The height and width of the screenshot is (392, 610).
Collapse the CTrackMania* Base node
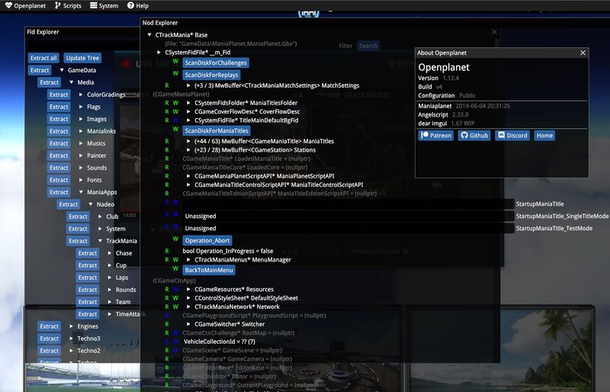coord(149,34)
